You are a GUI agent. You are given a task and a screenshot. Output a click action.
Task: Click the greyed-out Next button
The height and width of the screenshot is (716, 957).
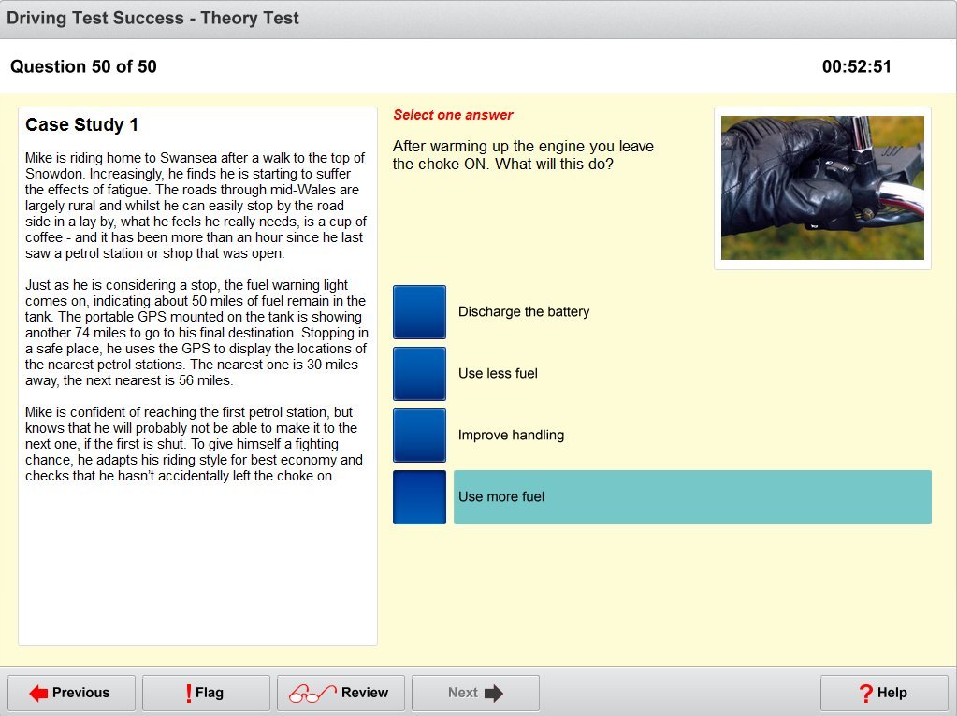475,693
